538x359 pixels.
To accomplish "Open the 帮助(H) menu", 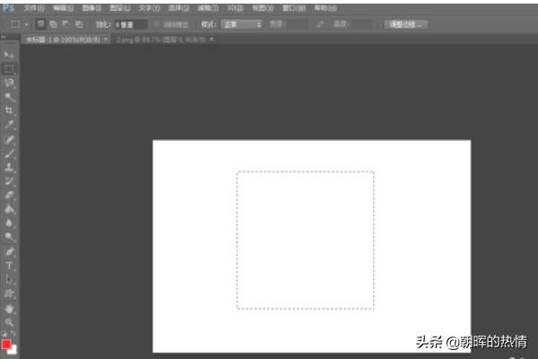I will pos(325,8).
